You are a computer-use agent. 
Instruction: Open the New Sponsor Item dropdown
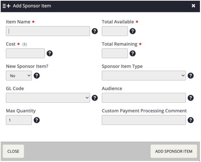coord(19,76)
